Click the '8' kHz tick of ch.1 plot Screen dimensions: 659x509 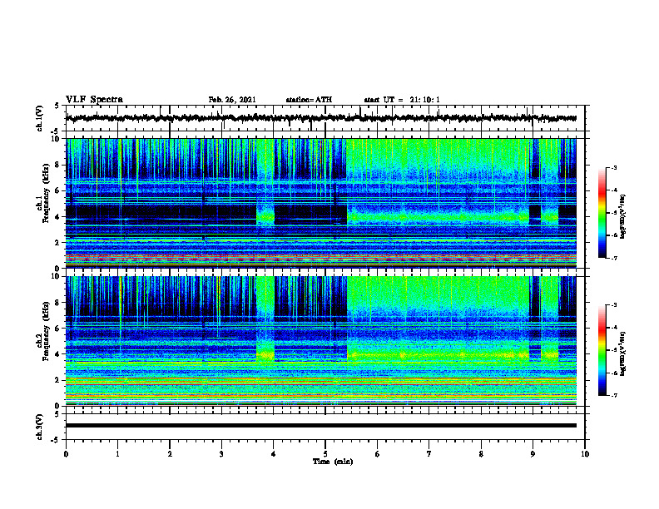coord(58,165)
